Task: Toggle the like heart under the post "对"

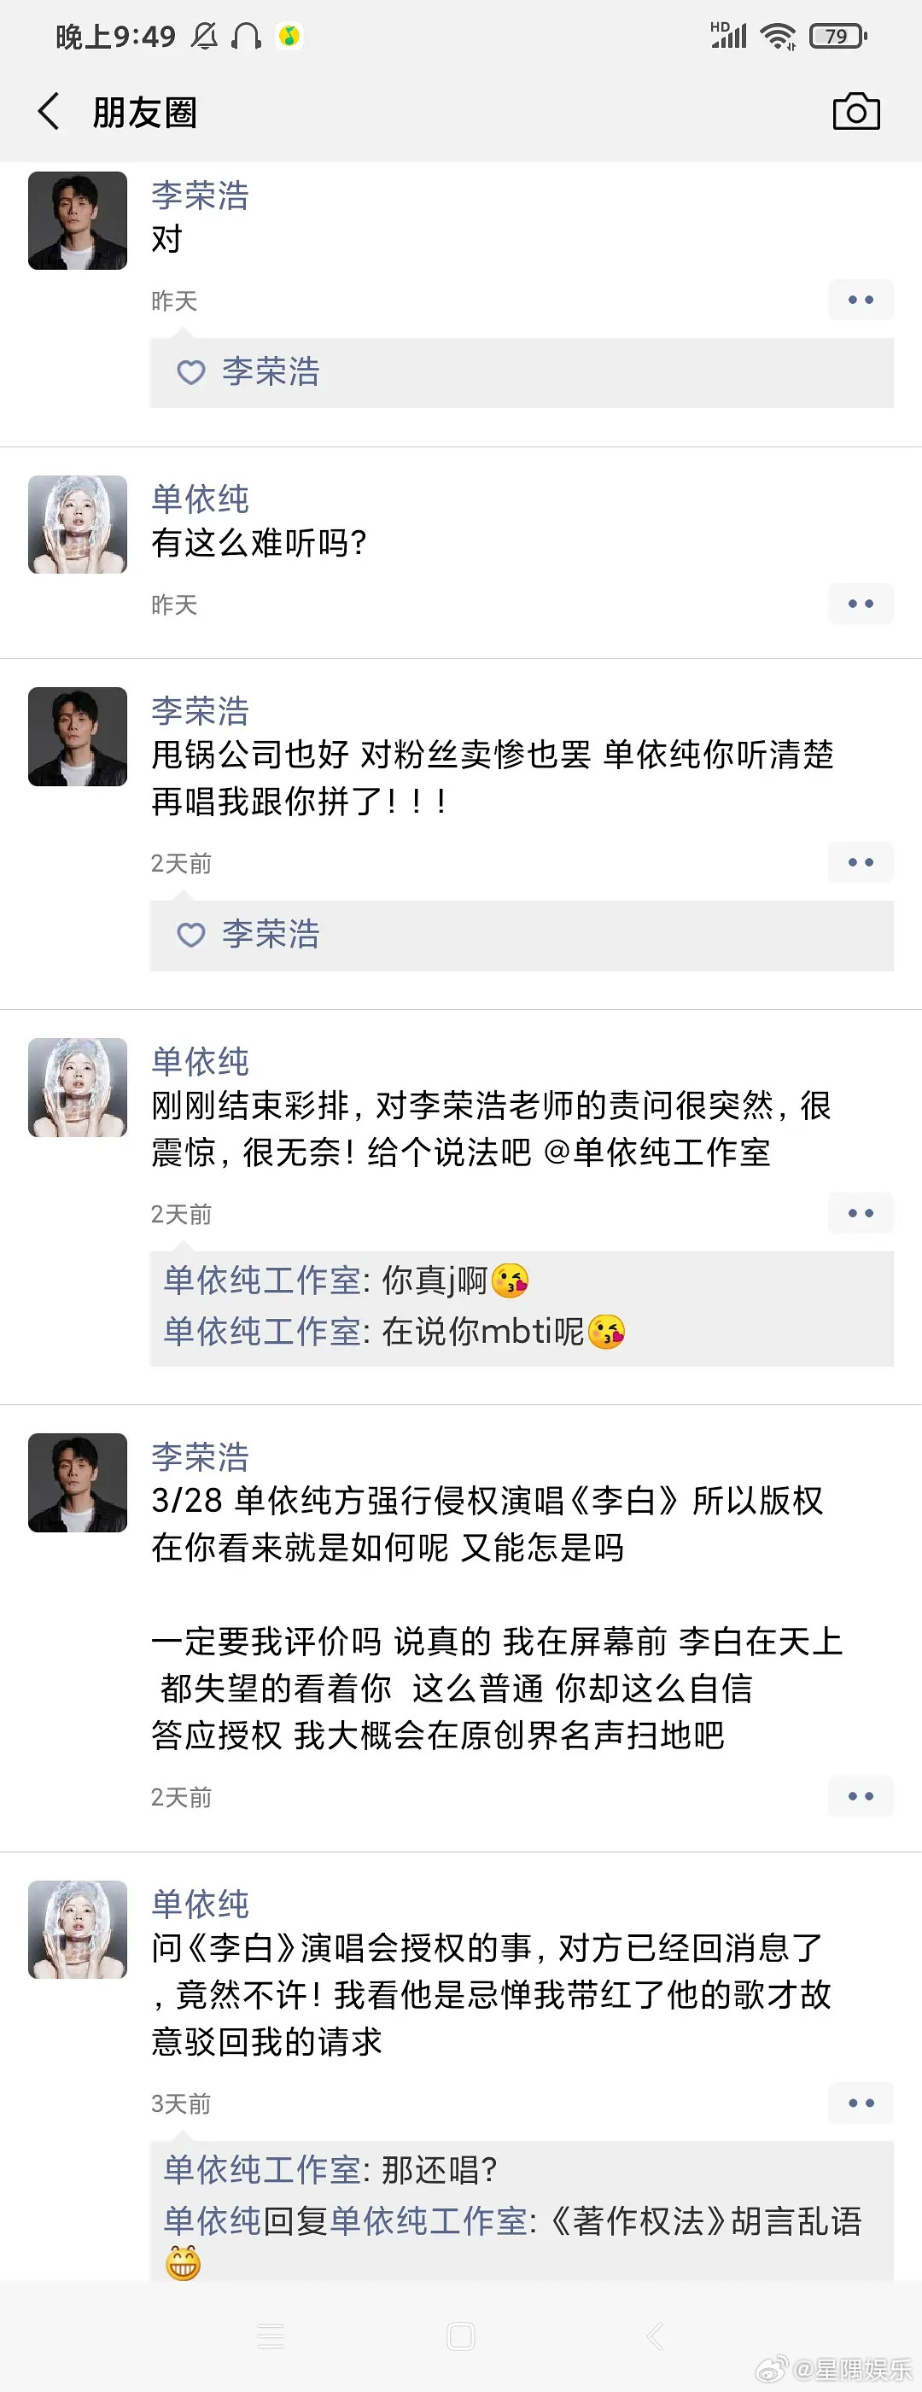Action: point(190,372)
